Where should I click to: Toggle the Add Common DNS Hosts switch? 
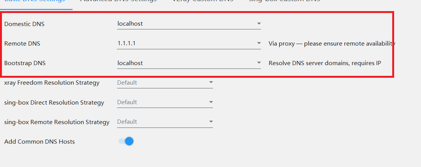pyautogui.click(x=126, y=141)
